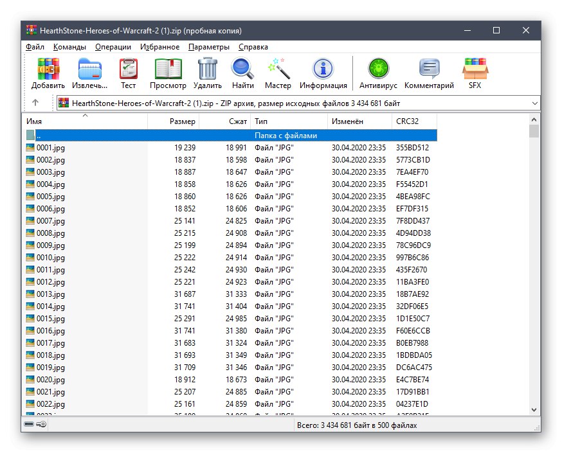
Task: Click the key icon in the status bar
Action: 41,425
